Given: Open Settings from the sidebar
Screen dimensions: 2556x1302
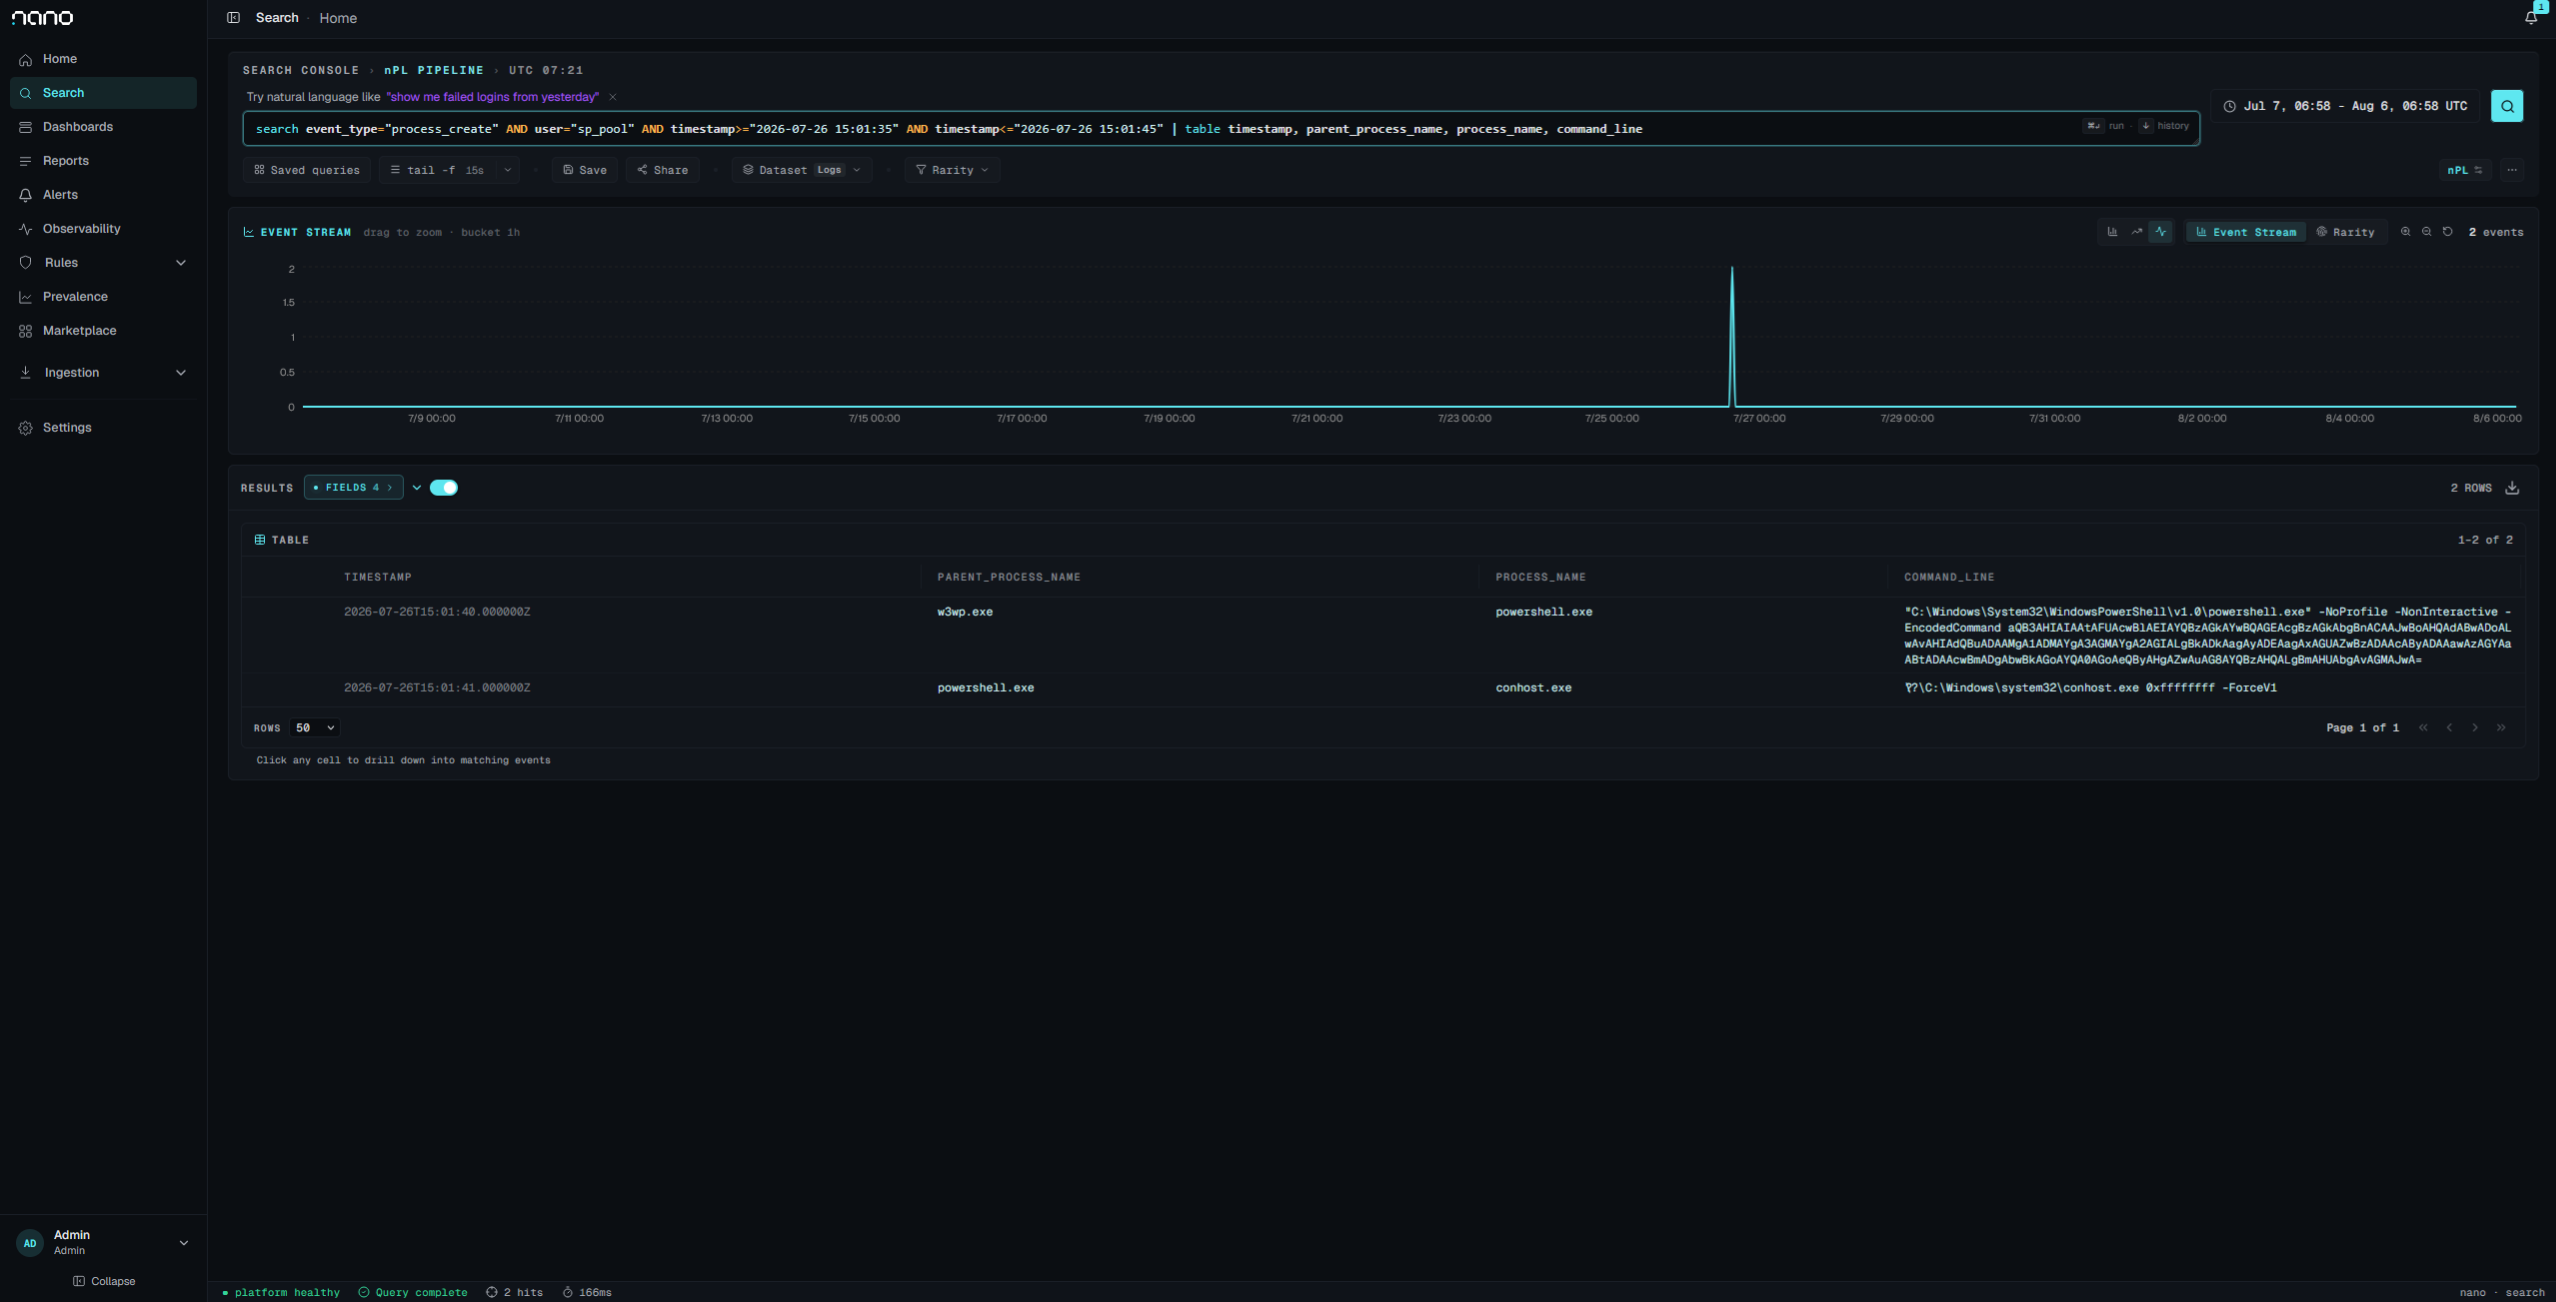Looking at the screenshot, I should coord(103,428).
